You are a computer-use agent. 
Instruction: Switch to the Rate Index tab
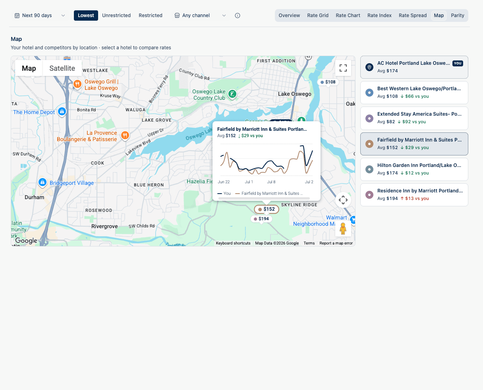(379, 16)
